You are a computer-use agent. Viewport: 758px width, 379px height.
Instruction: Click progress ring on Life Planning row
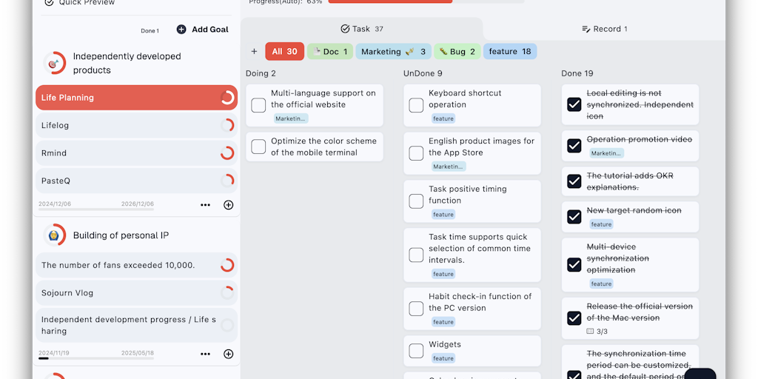(x=227, y=98)
